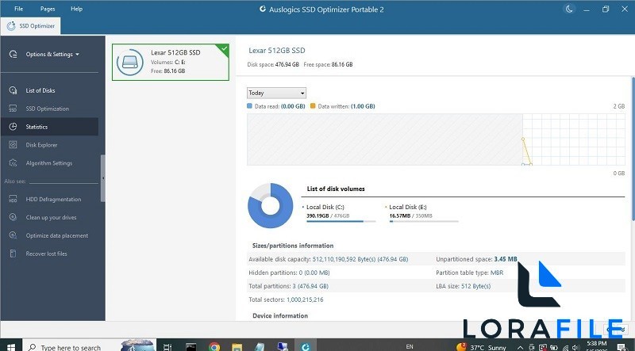The image size is (635, 351).
Task: Click the List of Disks sidebar icon
Action: 13,90
